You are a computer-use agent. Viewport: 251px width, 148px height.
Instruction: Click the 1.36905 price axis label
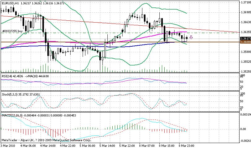point(246,12)
